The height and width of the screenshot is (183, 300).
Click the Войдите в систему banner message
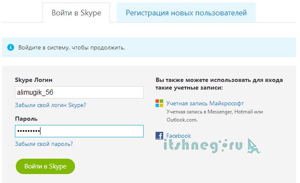(x=72, y=48)
